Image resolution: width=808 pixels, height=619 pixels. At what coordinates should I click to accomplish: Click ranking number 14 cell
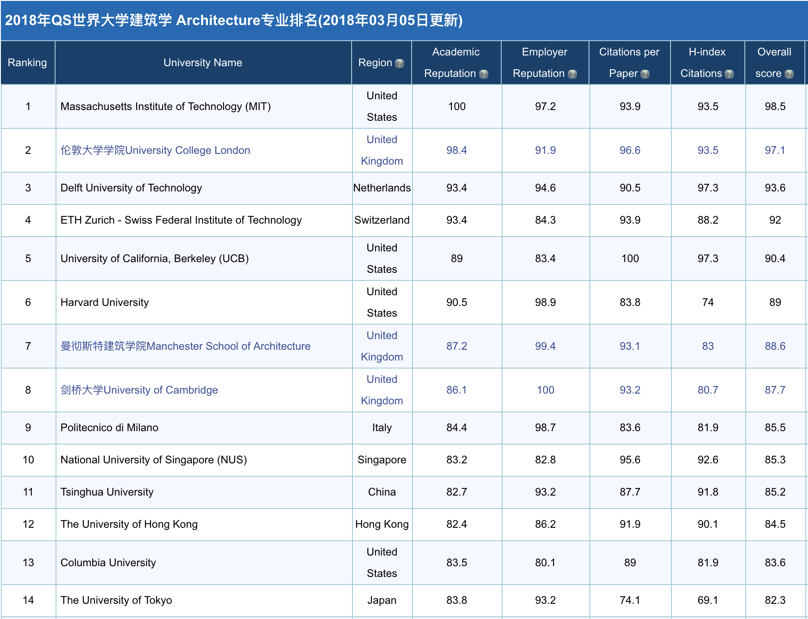click(28, 600)
